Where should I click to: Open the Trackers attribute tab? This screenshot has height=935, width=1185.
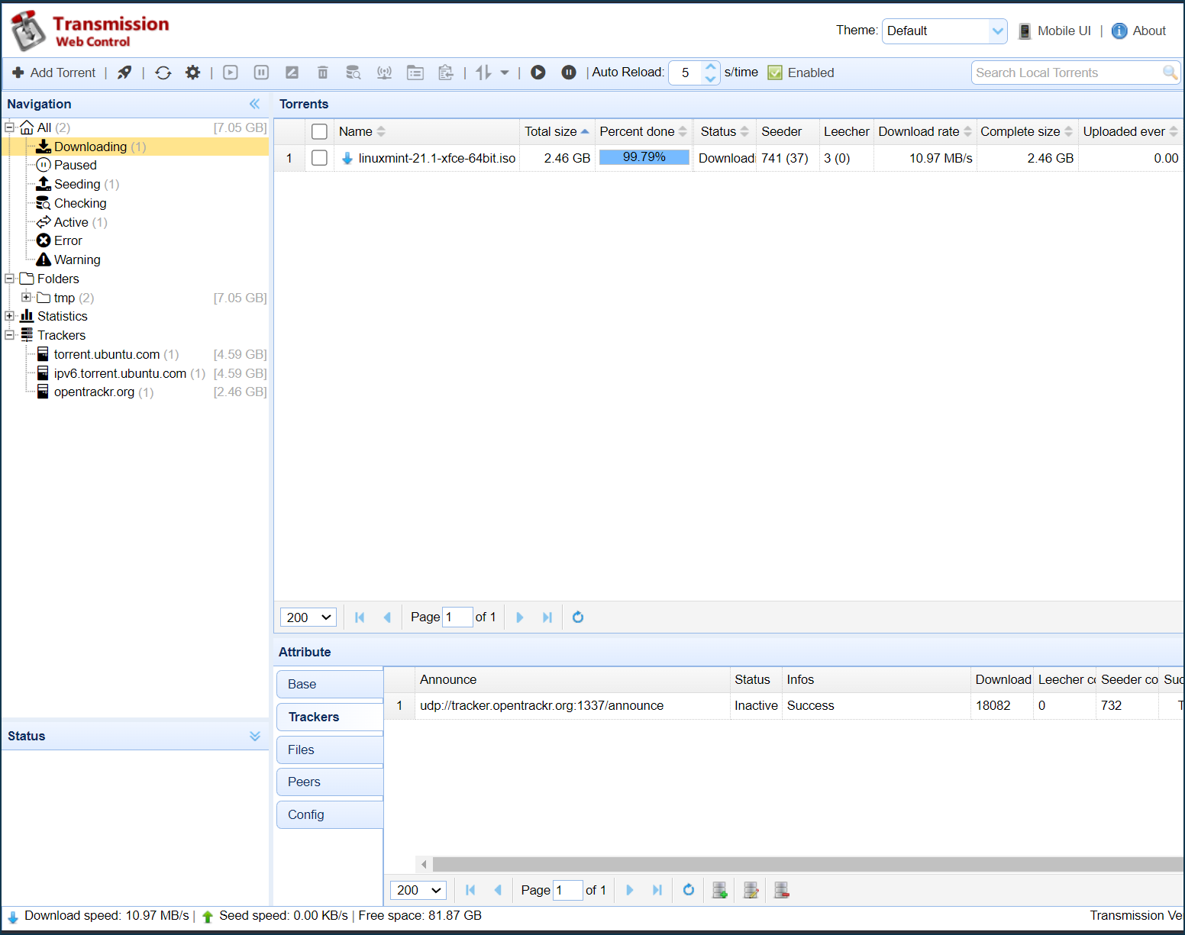(x=330, y=717)
